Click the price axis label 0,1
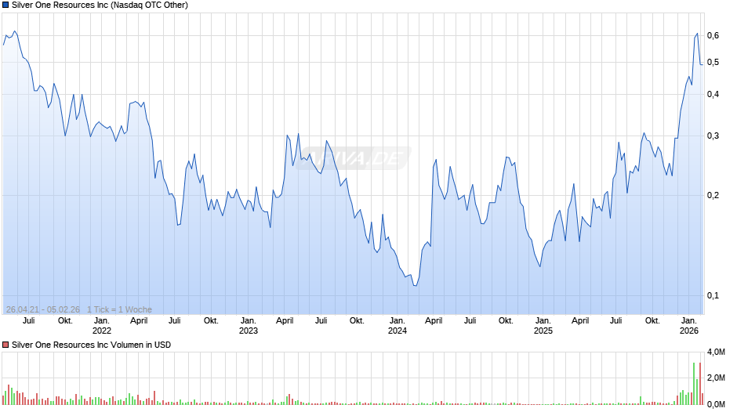Image resolution: width=737 pixels, height=412 pixels. coord(713,295)
